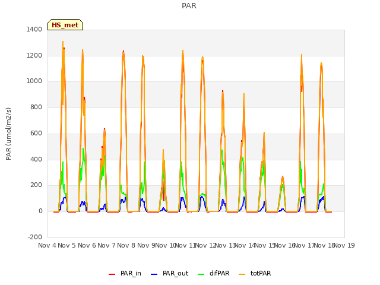This screenshot has height=285, width=380.
Task: Toggle difPAR series in legend
Action: [214, 273]
